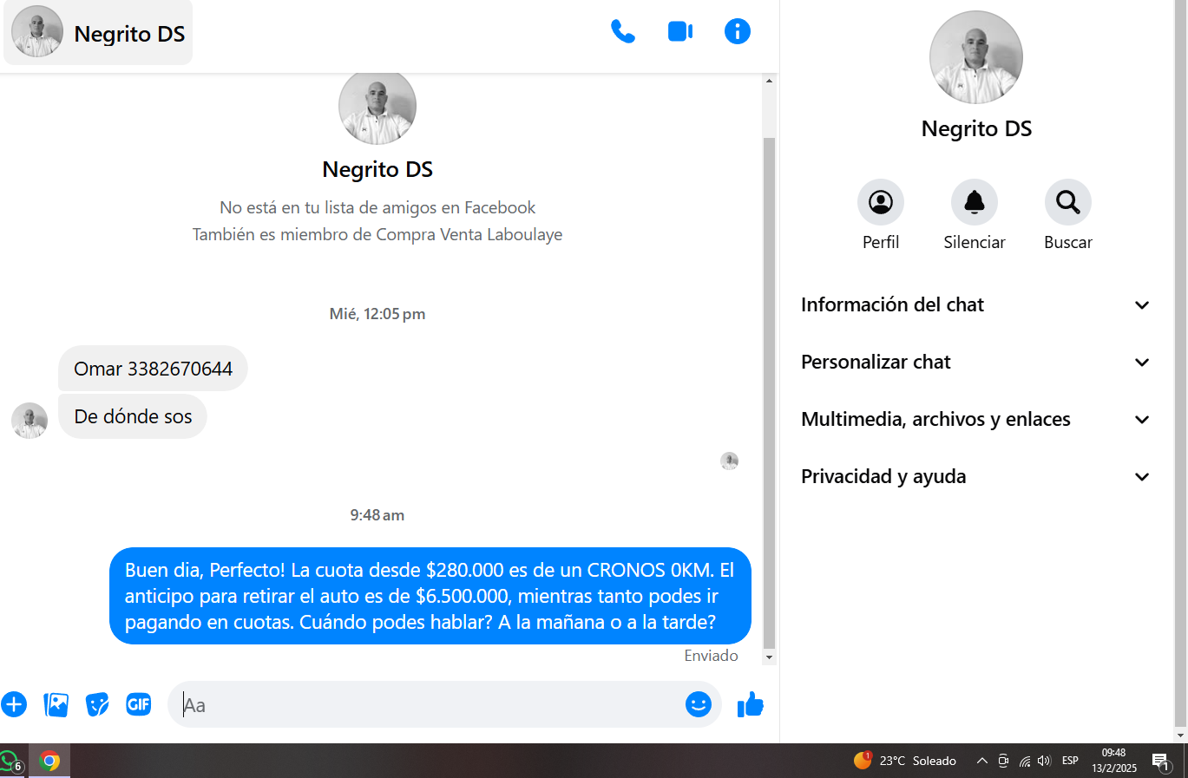Start a video call with Negrito DS
1188x778 pixels.
(x=680, y=32)
